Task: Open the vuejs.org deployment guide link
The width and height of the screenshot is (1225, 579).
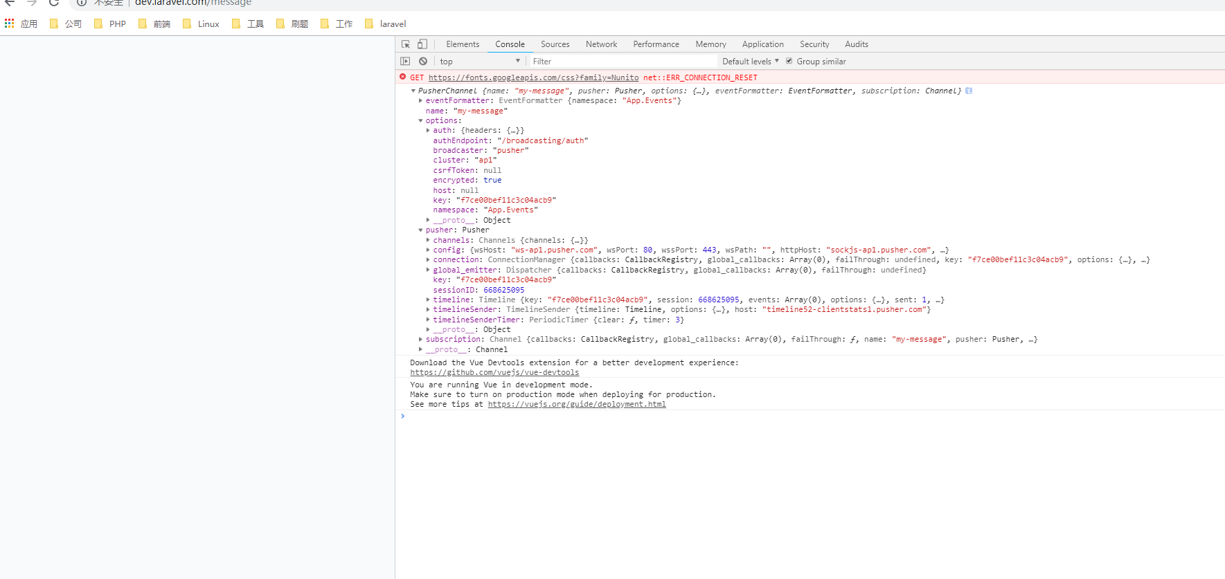Action: [x=577, y=405]
